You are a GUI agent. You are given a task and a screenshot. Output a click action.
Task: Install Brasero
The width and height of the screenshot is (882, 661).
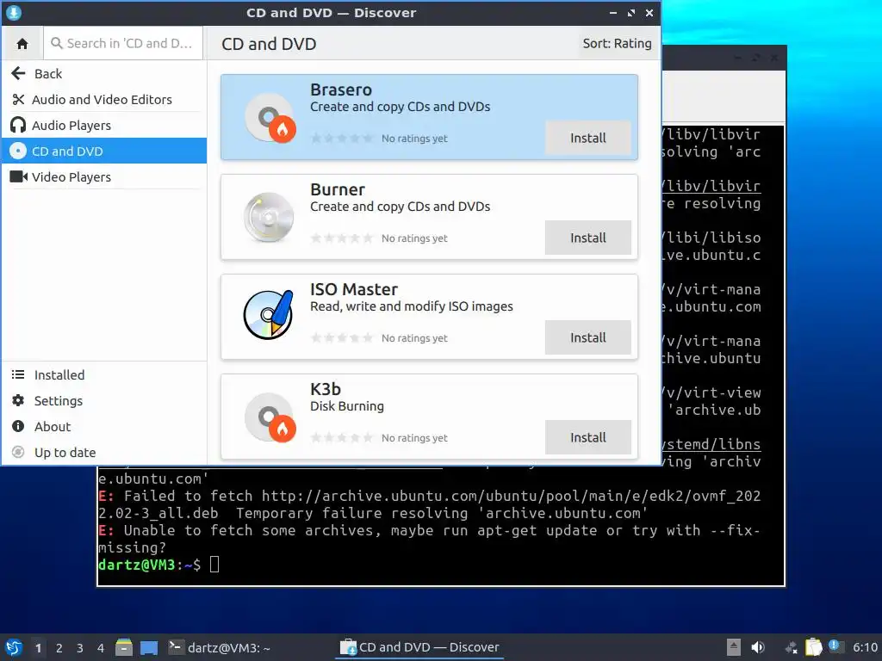pos(587,138)
